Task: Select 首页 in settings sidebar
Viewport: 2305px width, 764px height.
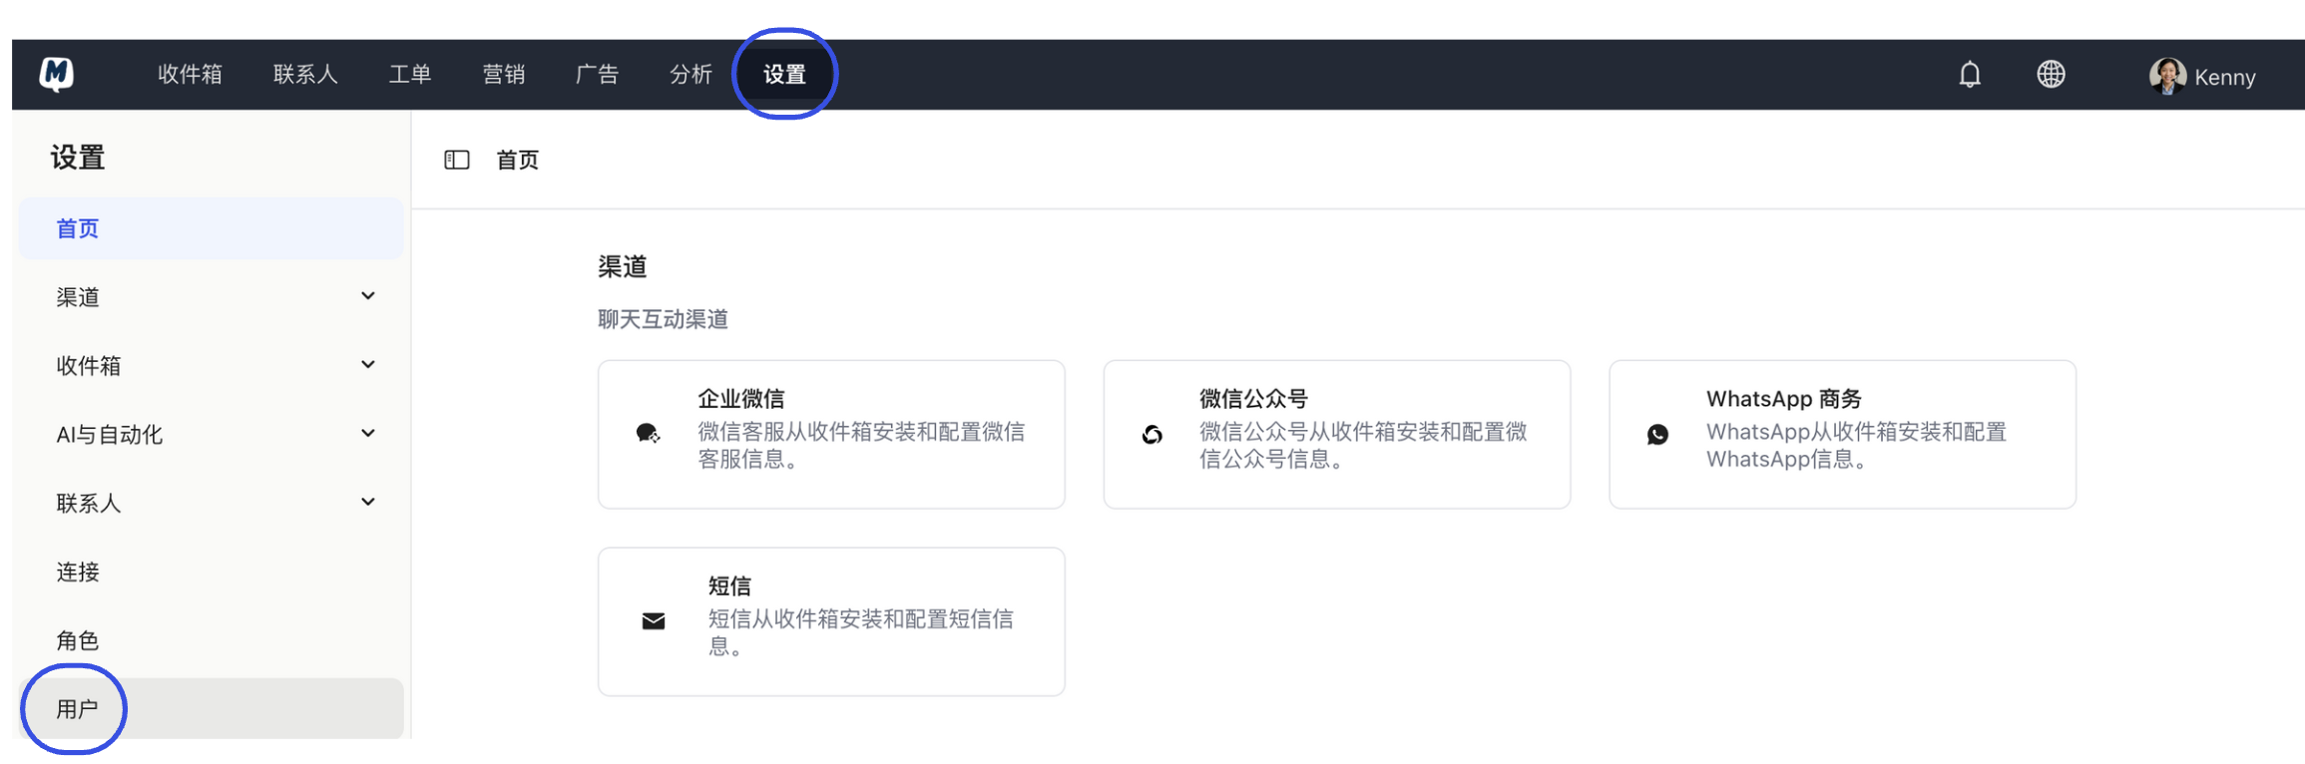Action: click(211, 228)
